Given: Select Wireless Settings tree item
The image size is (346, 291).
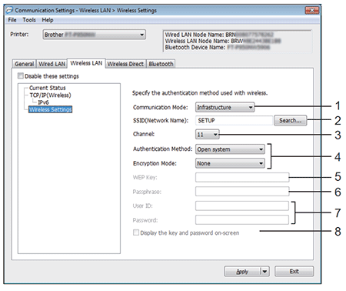Looking at the screenshot, I should [50, 109].
